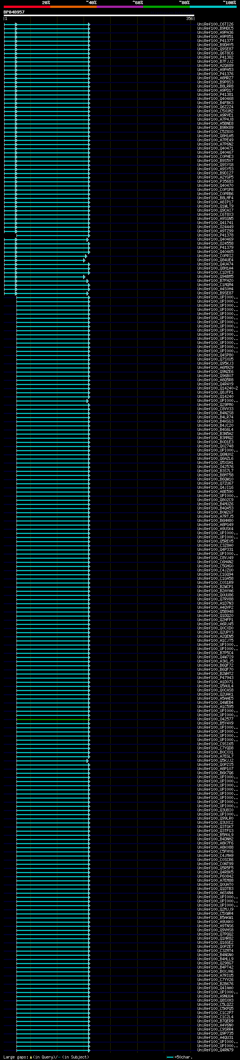This screenshot has height=1060, width=240.
Task: Select hit UniRef100_B9RK89
Action: click(x=215, y=127)
